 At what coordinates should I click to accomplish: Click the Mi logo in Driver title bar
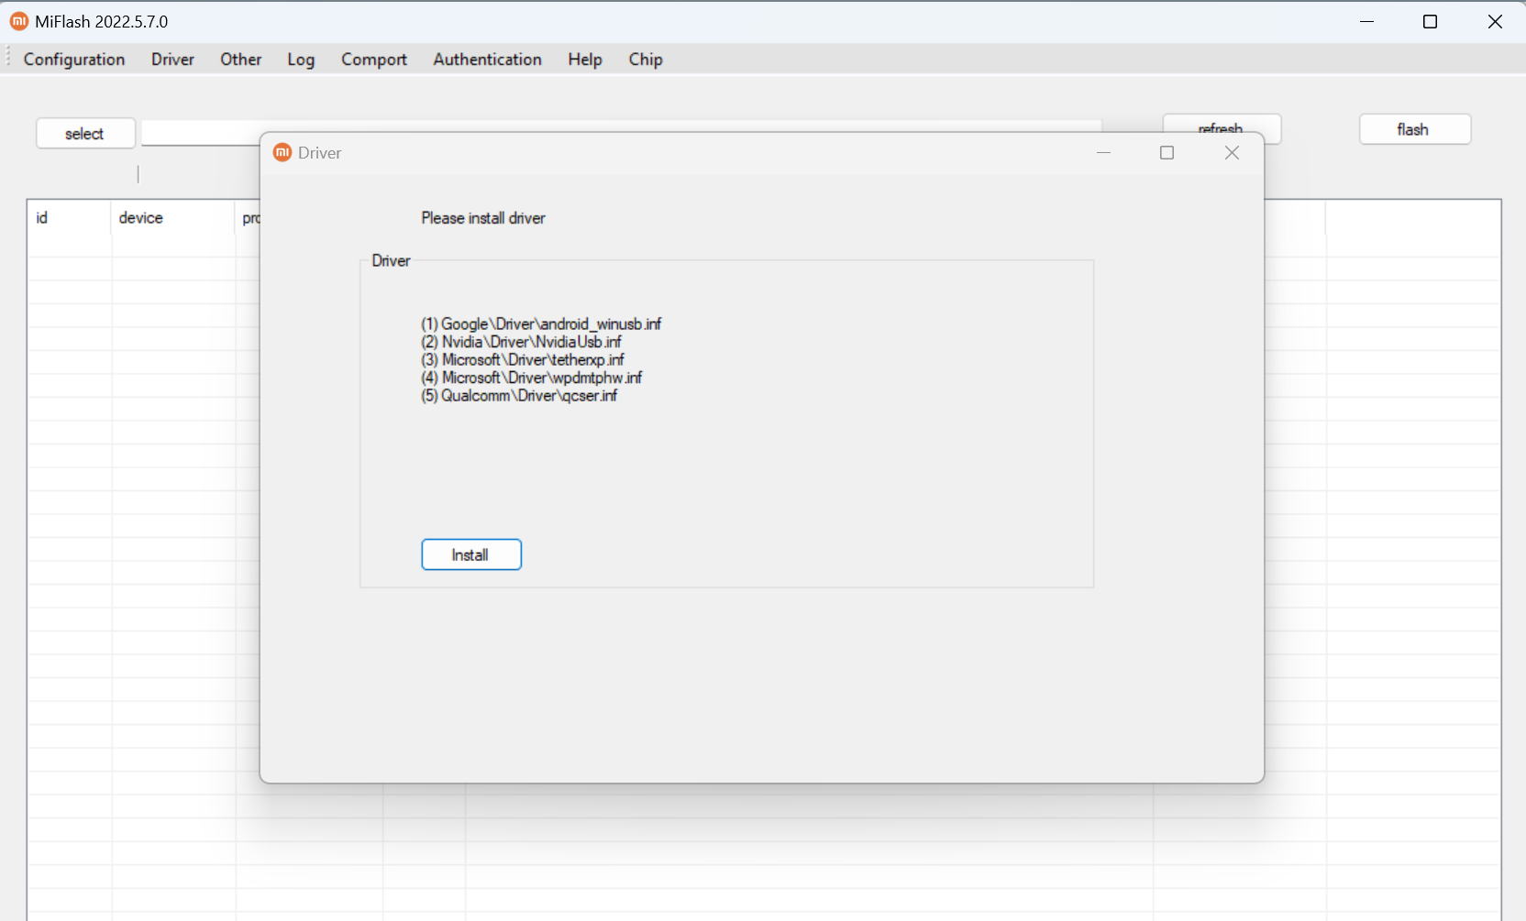click(x=282, y=152)
